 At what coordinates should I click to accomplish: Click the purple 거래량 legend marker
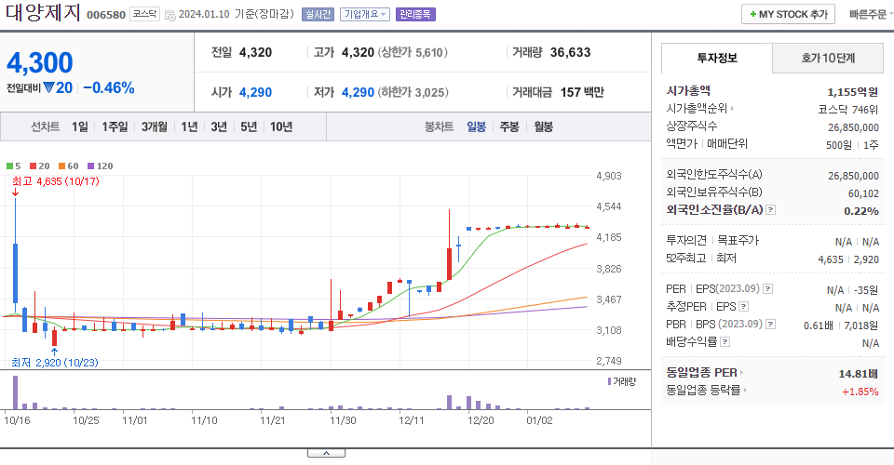pos(609,381)
